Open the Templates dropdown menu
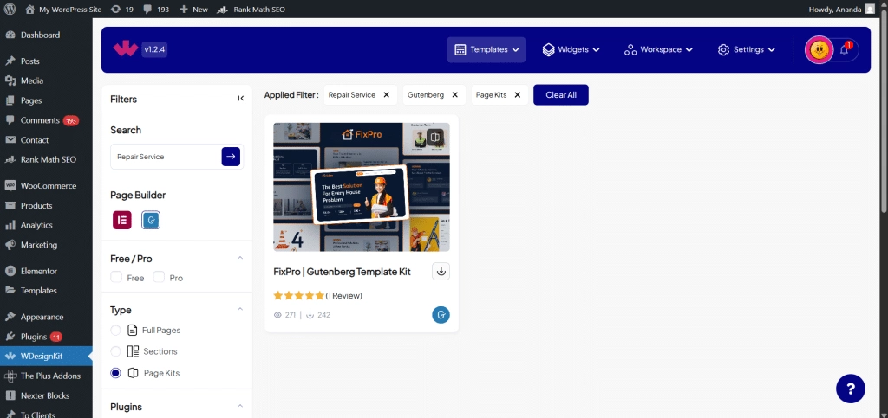The image size is (888, 418). 486,49
